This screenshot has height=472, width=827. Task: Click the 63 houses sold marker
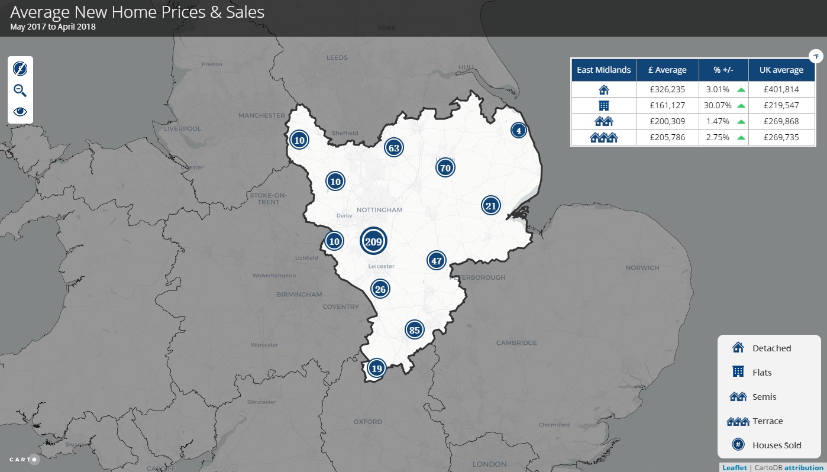393,148
